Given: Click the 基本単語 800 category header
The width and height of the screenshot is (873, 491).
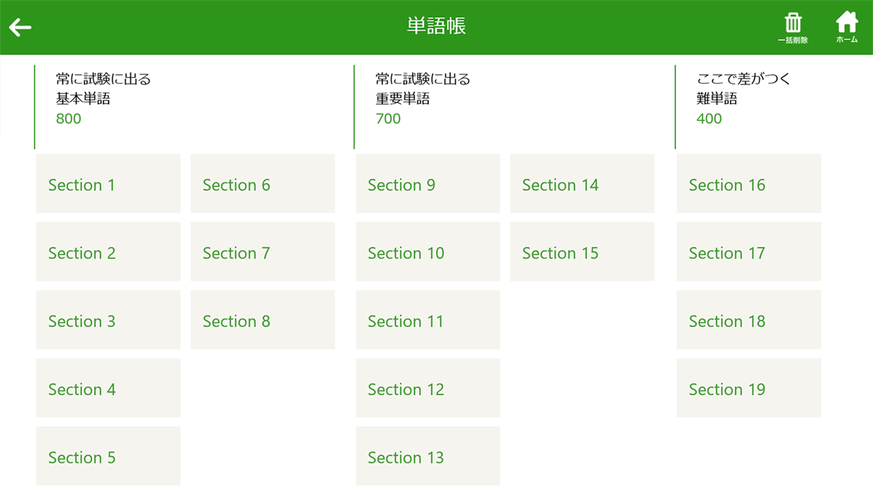Looking at the screenshot, I should coord(103,99).
